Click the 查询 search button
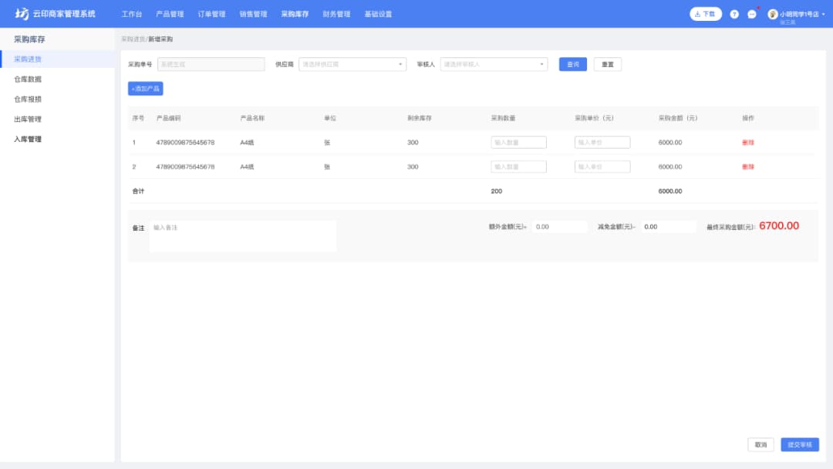 pos(573,65)
